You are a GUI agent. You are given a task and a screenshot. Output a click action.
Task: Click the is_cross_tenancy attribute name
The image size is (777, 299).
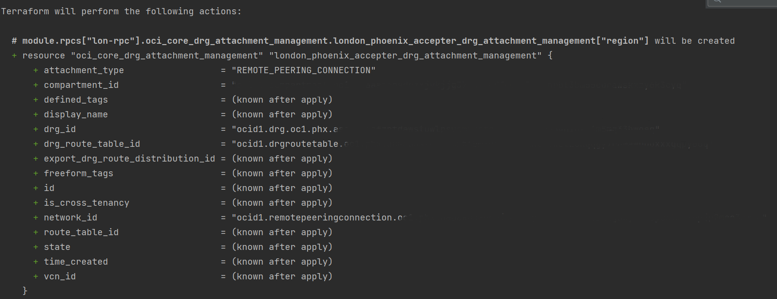(x=86, y=203)
